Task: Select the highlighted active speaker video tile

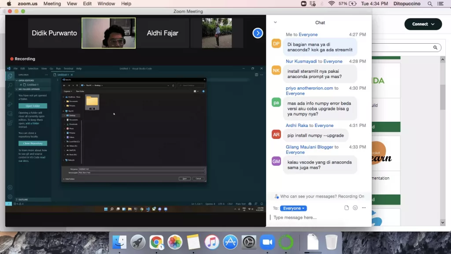Action: click(109, 33)
